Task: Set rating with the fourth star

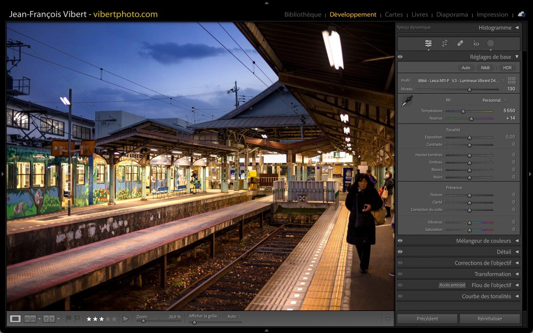Action: pyautogui.click(x=108, y=319)
